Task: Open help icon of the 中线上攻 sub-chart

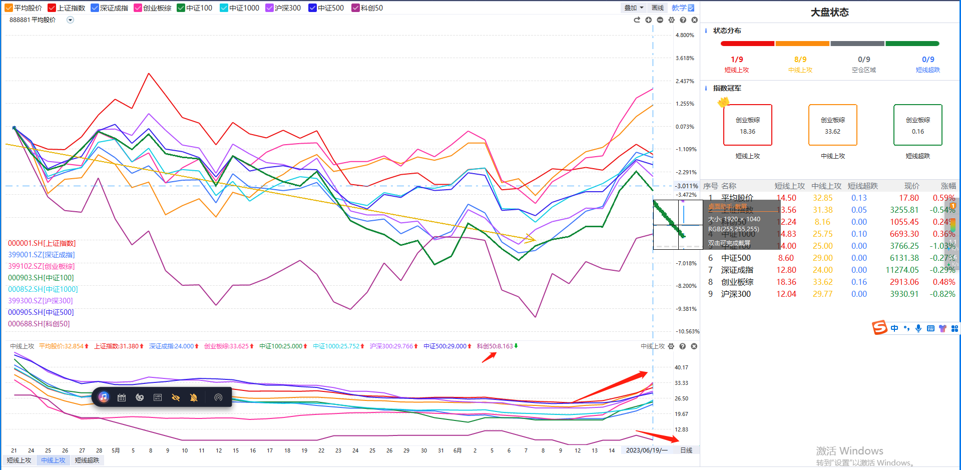Action: [683, 346]
